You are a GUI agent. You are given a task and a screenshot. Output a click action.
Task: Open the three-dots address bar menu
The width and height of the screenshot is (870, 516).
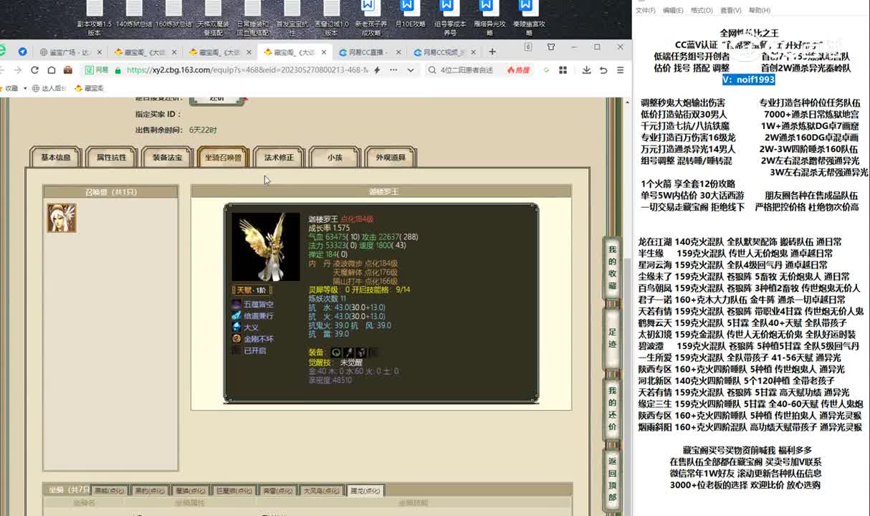pos(393,70)
